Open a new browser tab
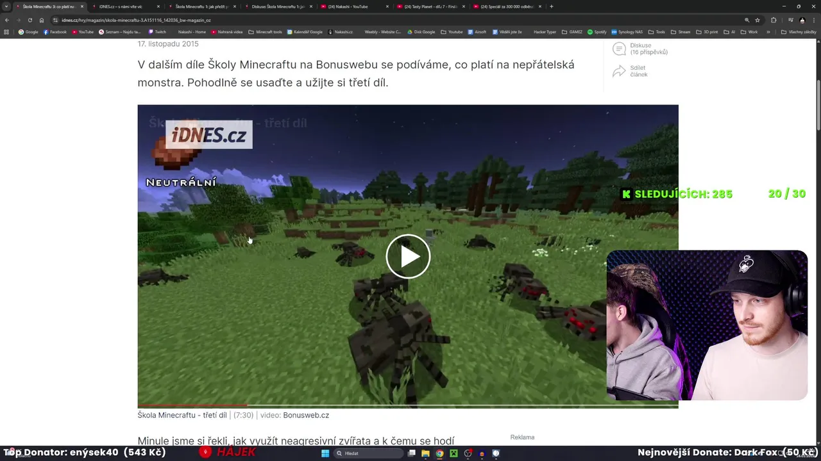Screen dimensions: 821x461 [x=552, y=6]
